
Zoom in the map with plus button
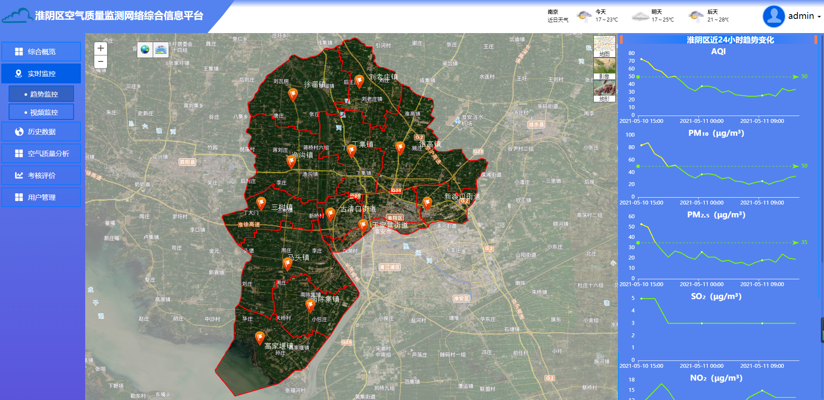click(x=100, y=48)
